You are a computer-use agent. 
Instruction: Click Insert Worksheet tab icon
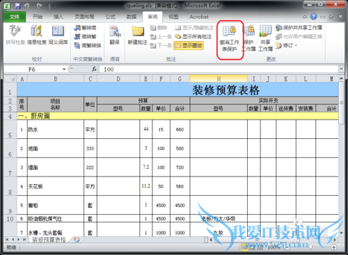click(77, 240)
